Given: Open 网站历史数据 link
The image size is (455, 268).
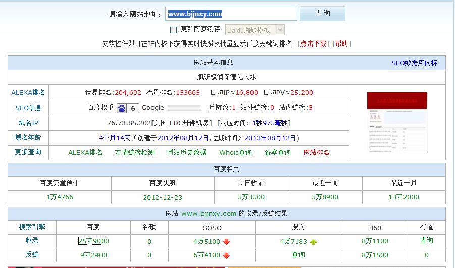Looking at the screenshot, I should click(x=186, y=152).
